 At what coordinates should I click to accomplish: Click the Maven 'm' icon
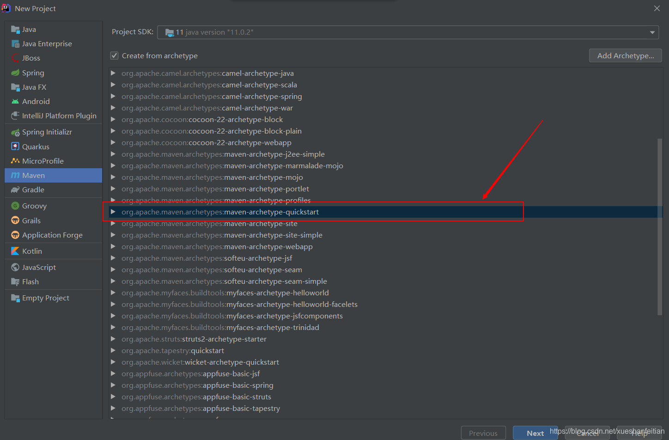15,176
